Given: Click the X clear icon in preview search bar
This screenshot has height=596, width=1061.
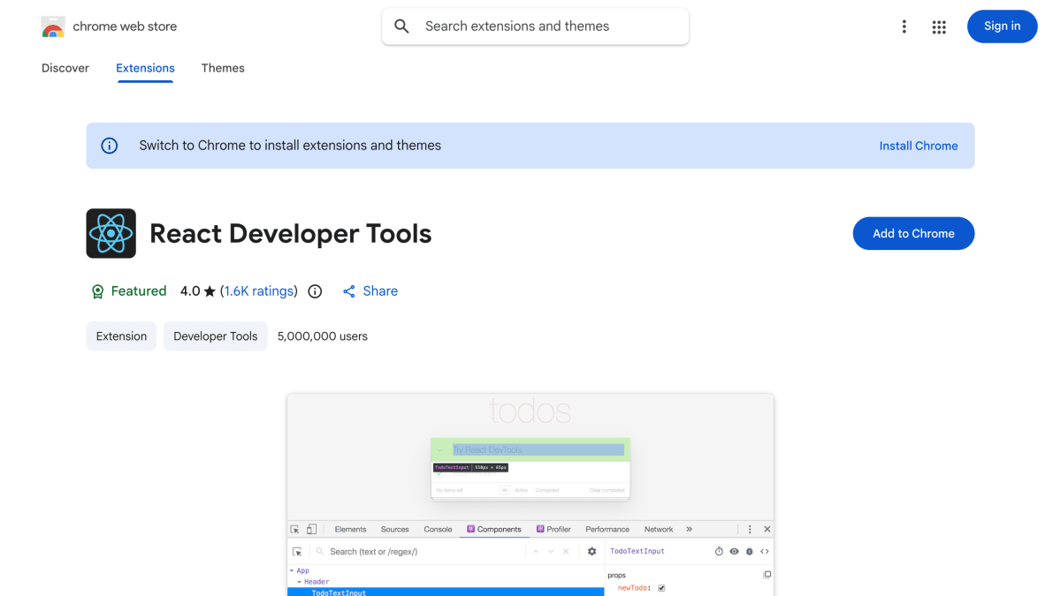Looking at the screenshot, I should [566, 551].
